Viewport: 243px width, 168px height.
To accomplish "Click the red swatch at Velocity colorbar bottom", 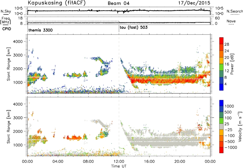I will click(x=221, y=150).
